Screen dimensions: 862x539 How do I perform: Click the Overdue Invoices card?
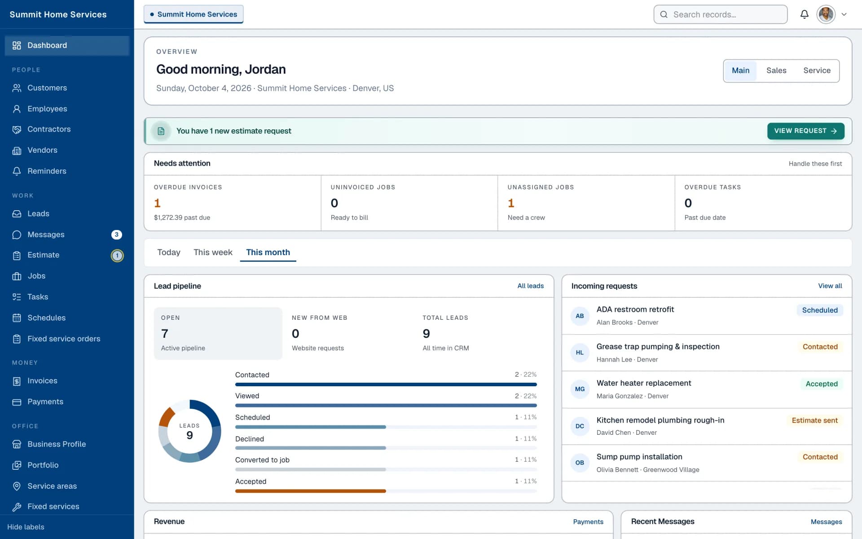(233, 203)
